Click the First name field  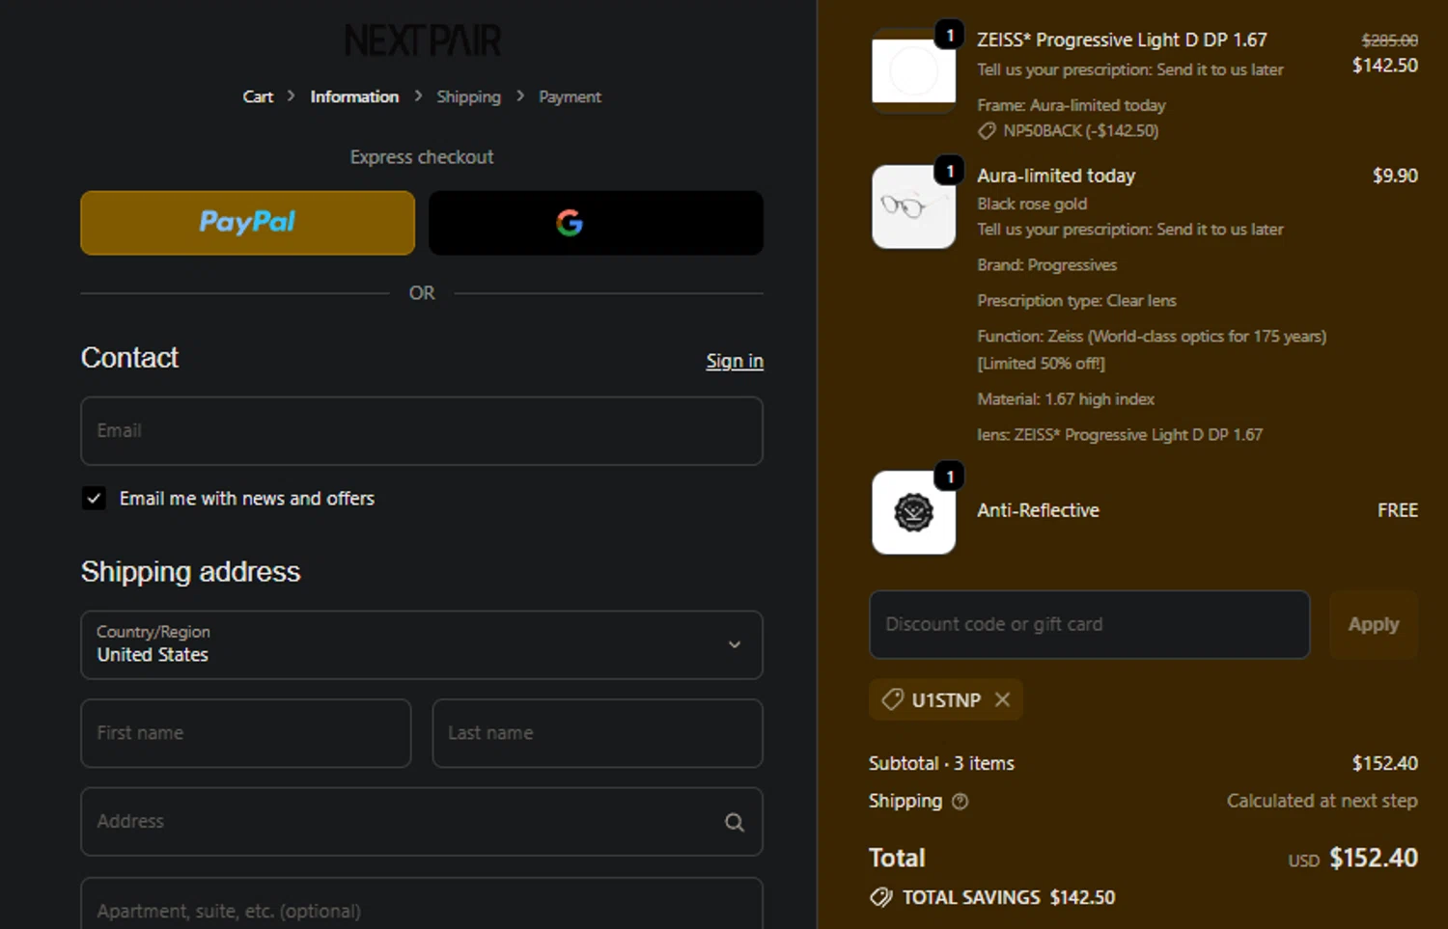point(246,733)
